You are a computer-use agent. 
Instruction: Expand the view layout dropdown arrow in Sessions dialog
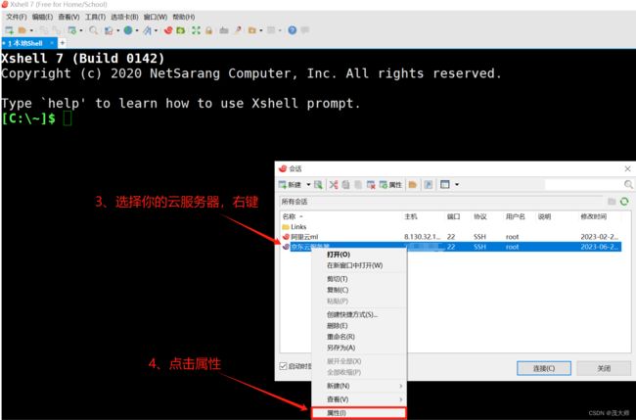tap(457, 185)
